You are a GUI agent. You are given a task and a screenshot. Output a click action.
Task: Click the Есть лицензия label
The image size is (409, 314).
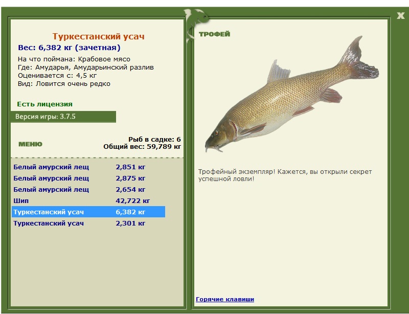point(44,104)
